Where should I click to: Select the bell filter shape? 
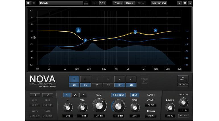[x=75, y=95]
